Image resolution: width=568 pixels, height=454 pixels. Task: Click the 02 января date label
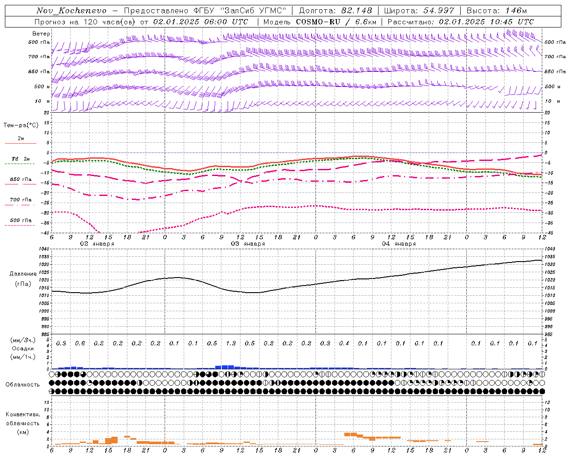pos(97,244)
